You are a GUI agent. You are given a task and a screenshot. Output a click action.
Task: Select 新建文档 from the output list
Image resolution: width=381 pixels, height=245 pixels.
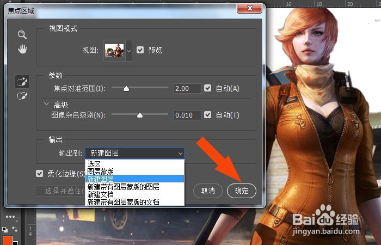(135, 194)
